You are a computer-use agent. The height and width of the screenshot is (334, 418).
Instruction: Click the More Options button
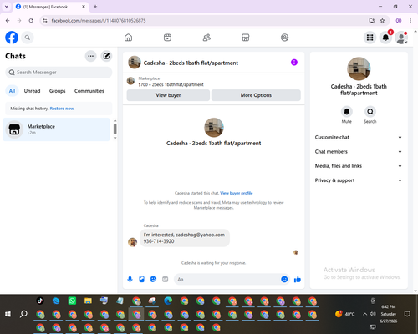(256, 95)
